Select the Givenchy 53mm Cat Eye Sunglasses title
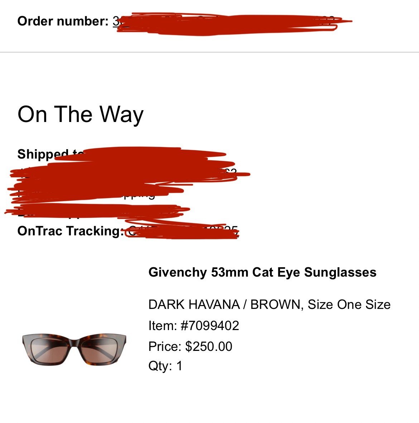The width and height of the screenshot is (419, 423). click(262, 272)
